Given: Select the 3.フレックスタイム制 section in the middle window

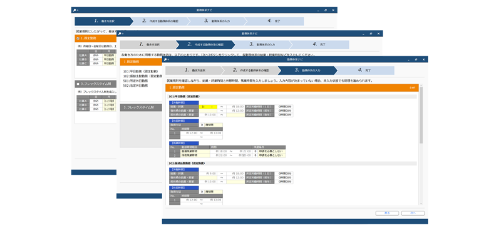Looking at the screenshot, I should pyautogui.click(x=141, y=107).
